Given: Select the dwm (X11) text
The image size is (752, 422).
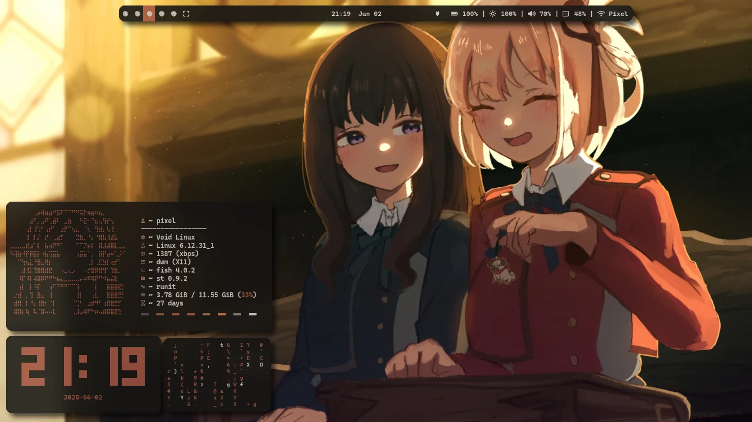Looking at the screenshot, I should click(x=173, y=262).
